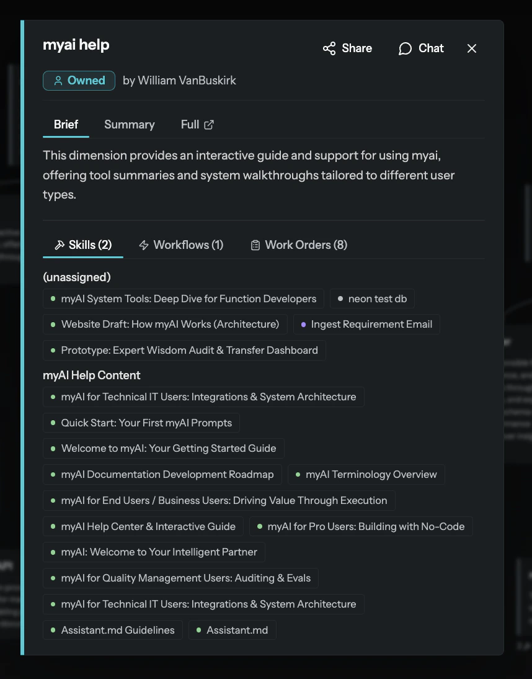Image resolution: width=532 pixels, height=679 pixels.
Task: Click the lightning icon next to Workflows
Action: tap(143, 245)
